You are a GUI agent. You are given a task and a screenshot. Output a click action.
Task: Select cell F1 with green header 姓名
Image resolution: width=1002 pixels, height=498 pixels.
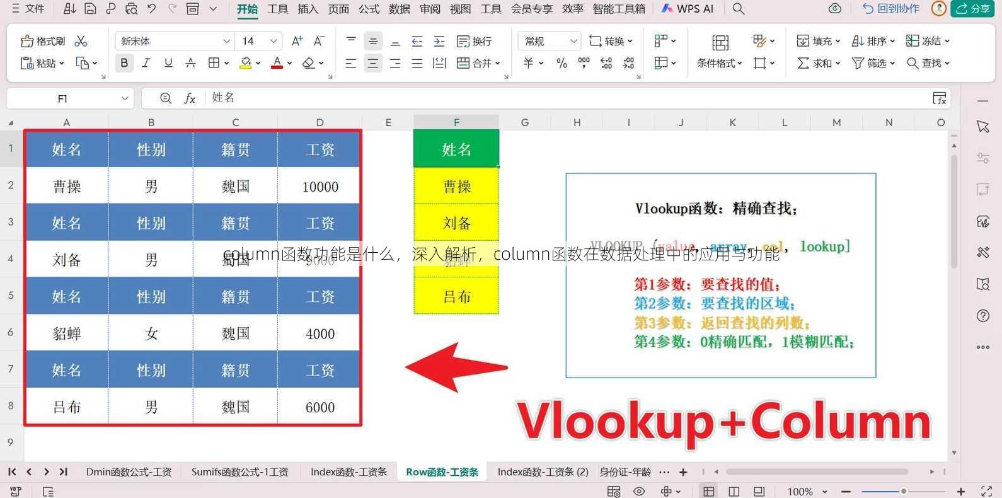(456, 149)
